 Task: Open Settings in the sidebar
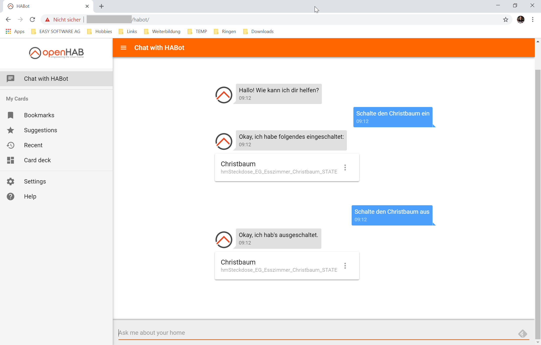[x=56, y=181]
